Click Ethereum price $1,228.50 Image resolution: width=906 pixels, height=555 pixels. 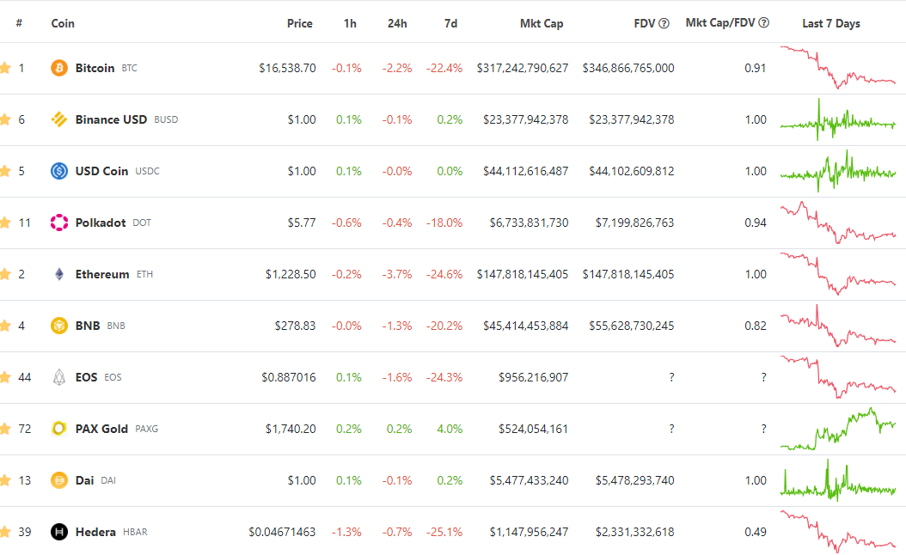(x=291, y=274)
